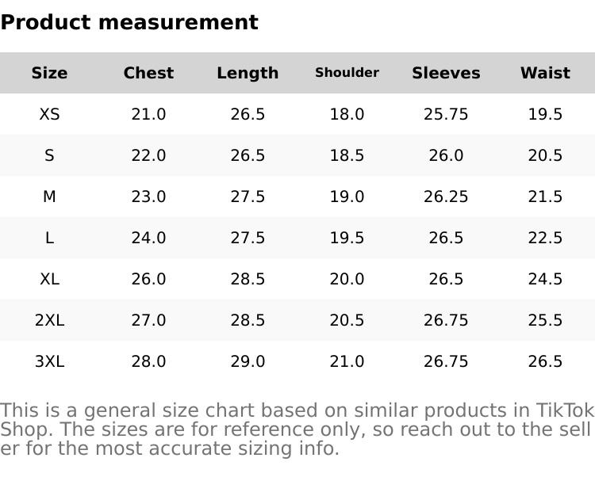Select the Sleeves column header
The image size is (595, 477).
(x=446, y=73)
